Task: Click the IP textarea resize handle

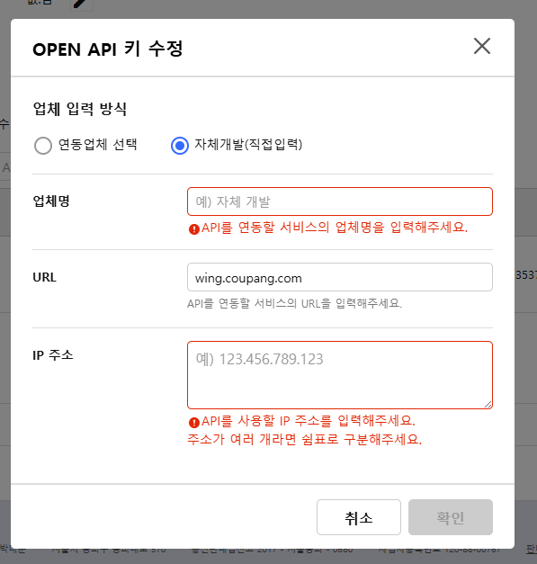Action: 488,404
